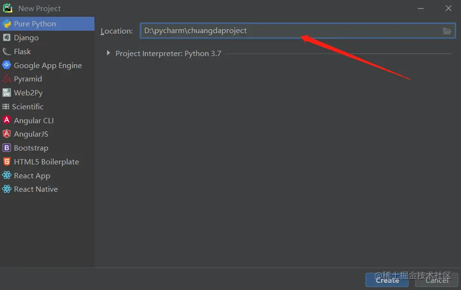Click the HTML5 Boilerplate icon
The height and width of the screenshot is (290, 461).
coord(7,162)
